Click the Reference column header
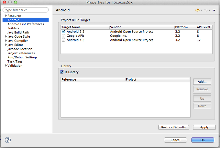Viewport: 220px width, 148px height. tap(93, 79)
